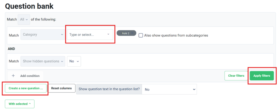This screenshot has width=278, height=112.
Task: Click Create a new question button
Action: click(x=26, y=88)
